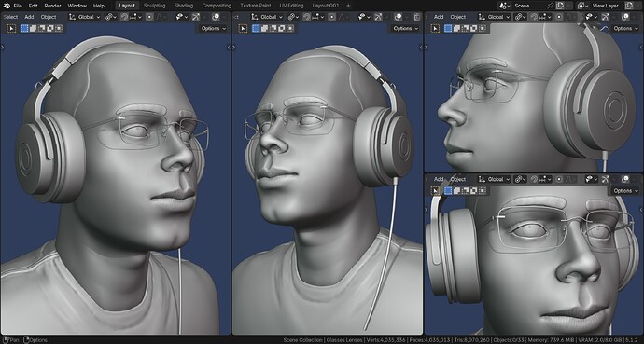
Task: Choose set-new-selection mode in middle viewport
Action: pos(256,28)
